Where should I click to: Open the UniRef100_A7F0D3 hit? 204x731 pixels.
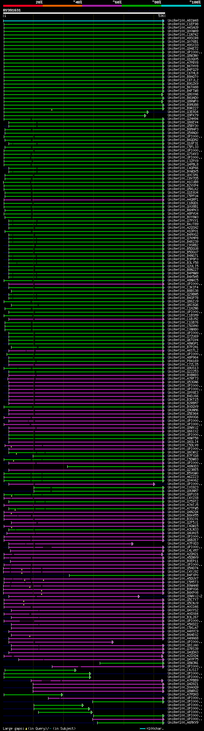click(x=183, y=544)
